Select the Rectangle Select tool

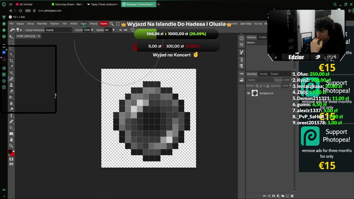pyautogui.click(x=11, y=42)
